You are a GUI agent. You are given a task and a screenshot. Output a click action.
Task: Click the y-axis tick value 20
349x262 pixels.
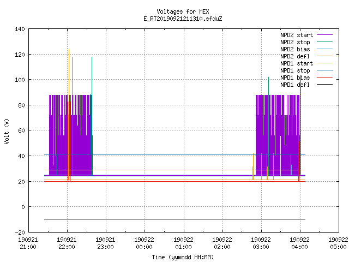21,182
